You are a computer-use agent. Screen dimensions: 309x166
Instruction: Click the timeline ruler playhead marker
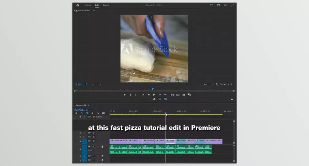click(165, 113)
